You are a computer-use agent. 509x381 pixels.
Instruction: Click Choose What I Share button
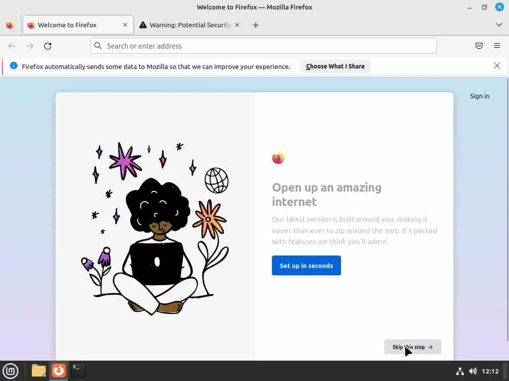click(336, 66)
